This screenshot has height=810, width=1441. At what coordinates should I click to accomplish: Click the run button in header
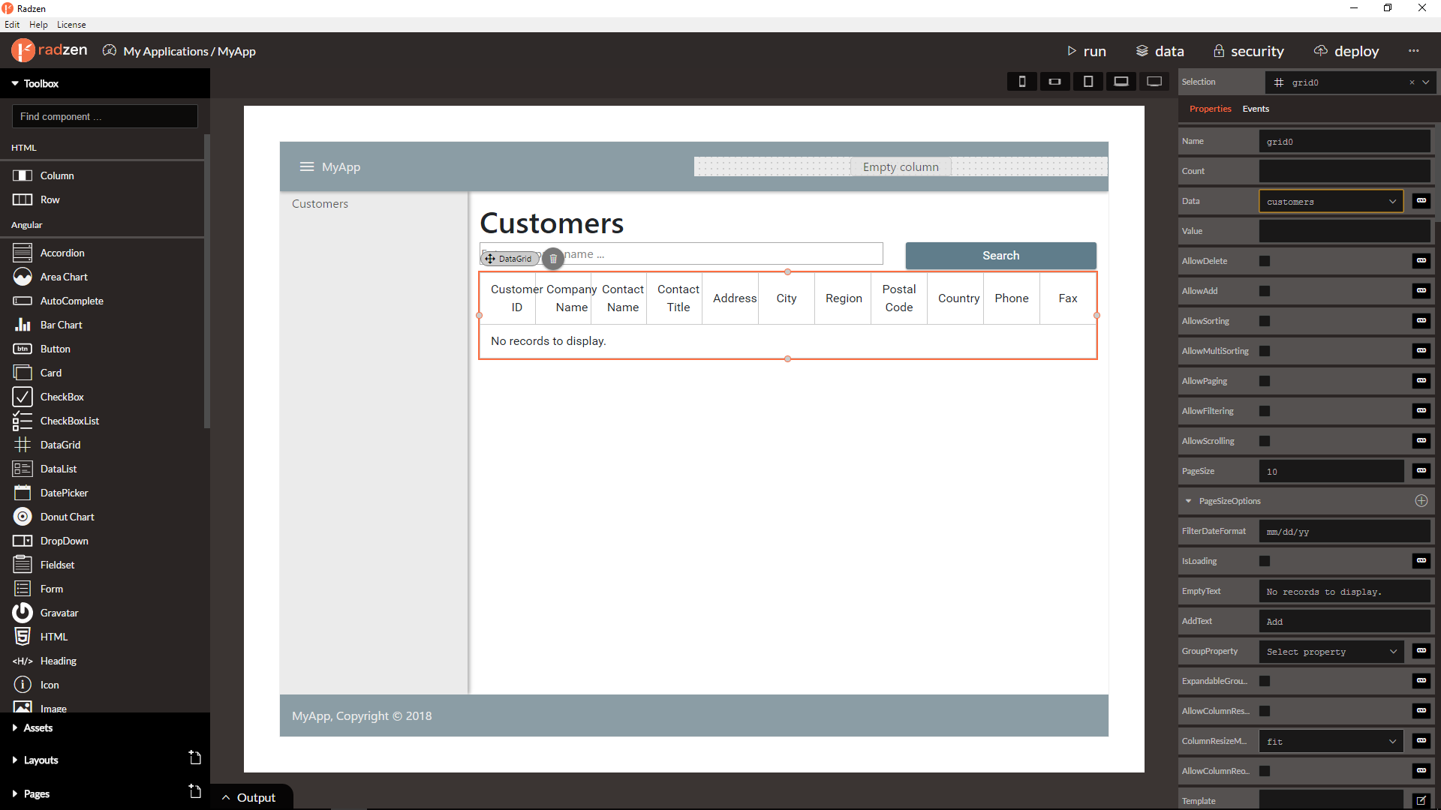point(1086,51)
